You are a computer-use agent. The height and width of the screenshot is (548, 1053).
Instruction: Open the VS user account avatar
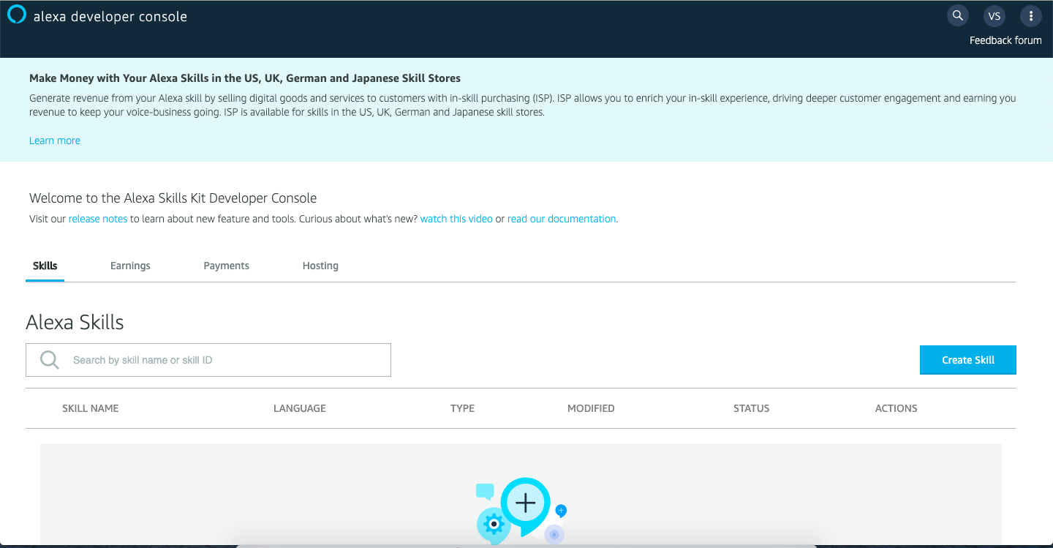click(994, 16)
